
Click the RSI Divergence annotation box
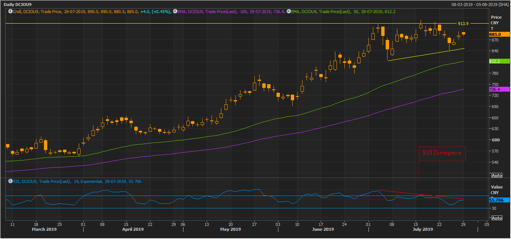[442, 153]
